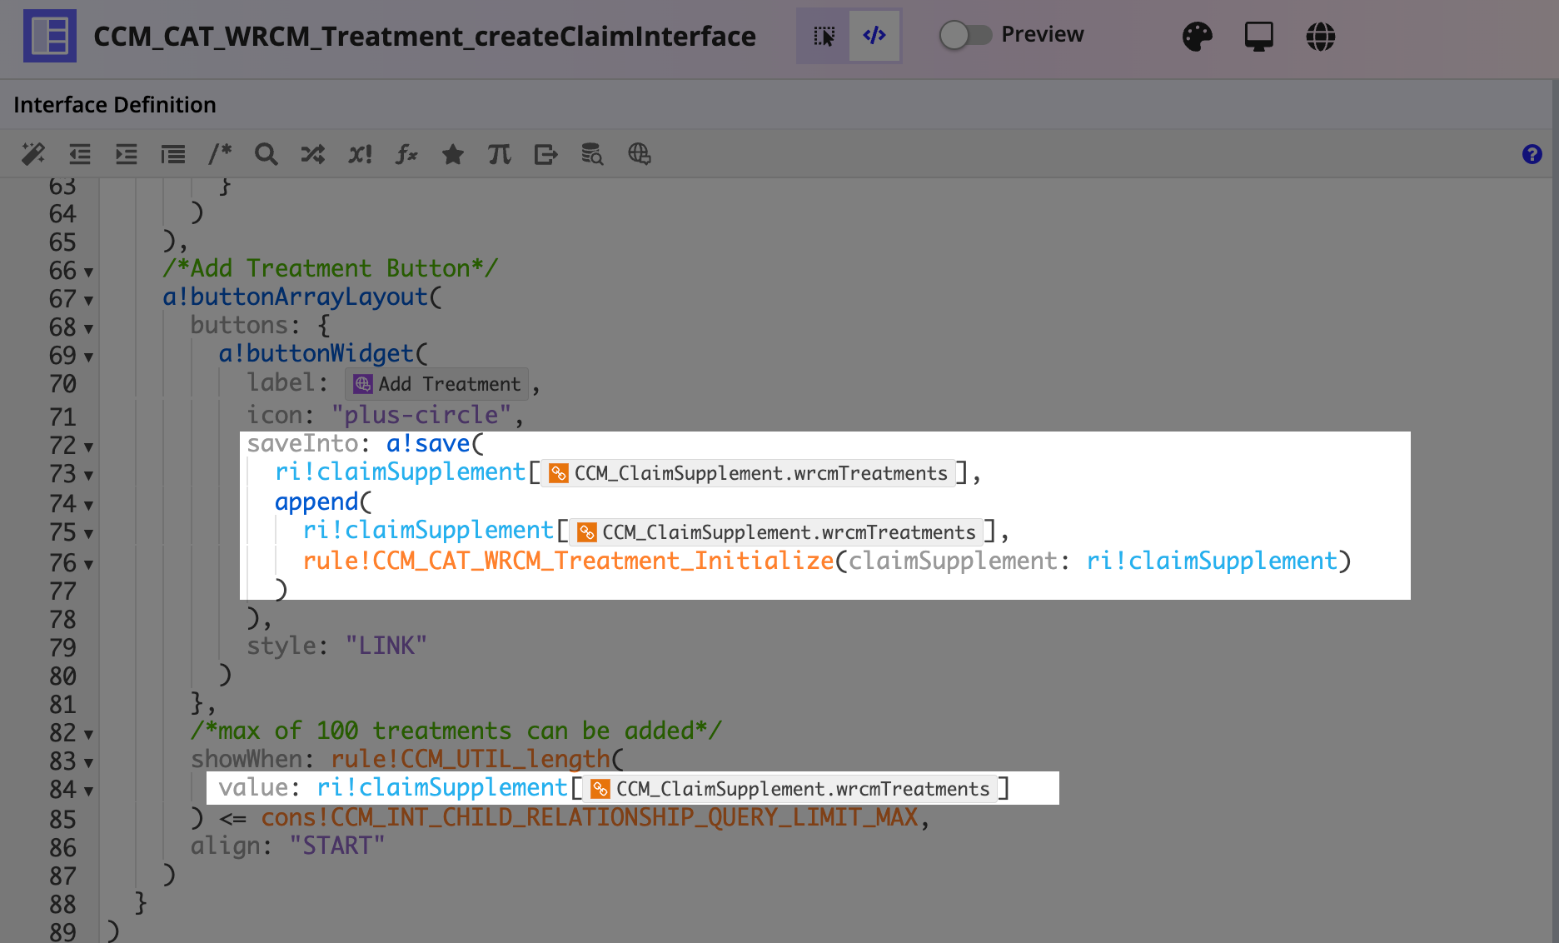The width and height of the screenshot is (1559, 943).
Task: Toggle the Preview switch
Action: 965,35
